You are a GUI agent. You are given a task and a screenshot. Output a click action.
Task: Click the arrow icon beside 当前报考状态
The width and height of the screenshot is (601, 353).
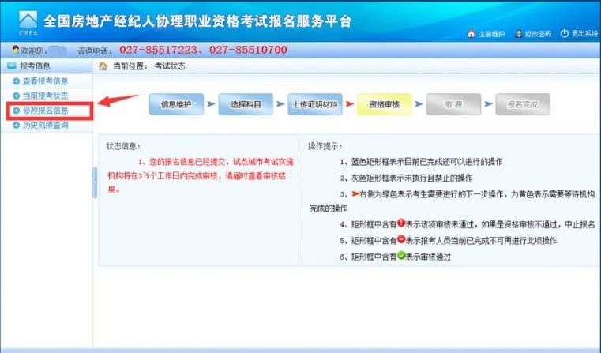pyautogui.click(x=16, y=96)
